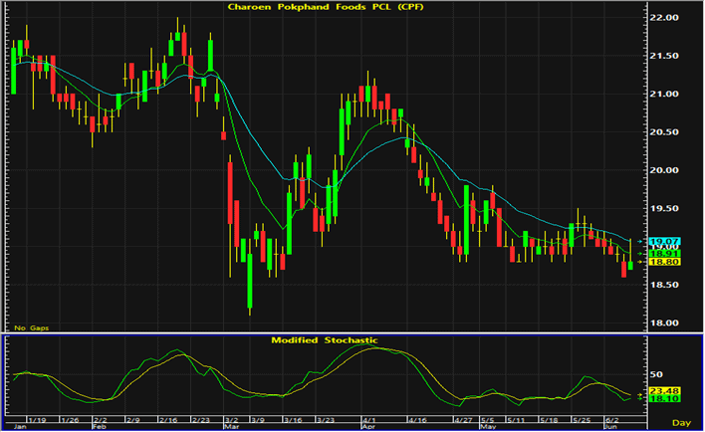This screenshot has height=432, width=705.
Task: Click the green 18.10 stochastic value tag
Action: [664, 399]
